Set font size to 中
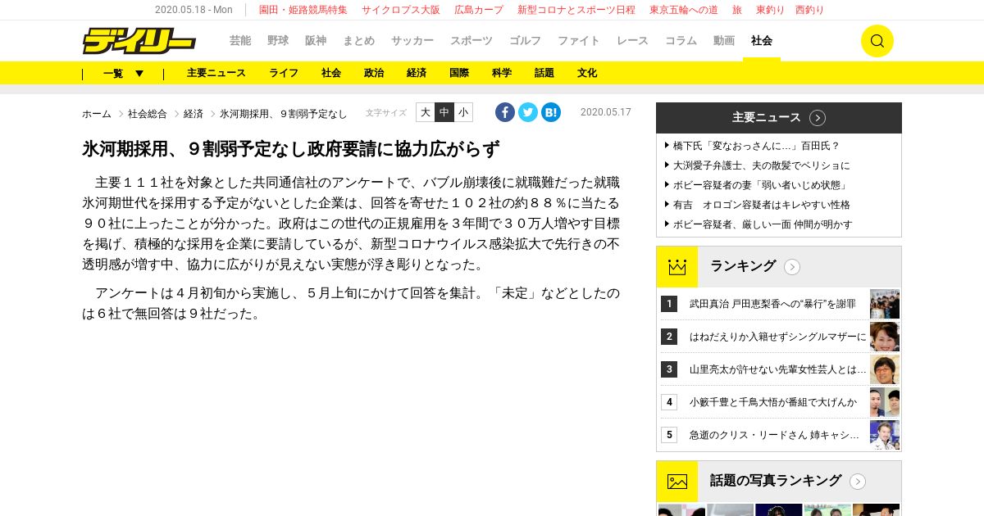The width and height of the screenshot is (984, 516). point(444,112)
